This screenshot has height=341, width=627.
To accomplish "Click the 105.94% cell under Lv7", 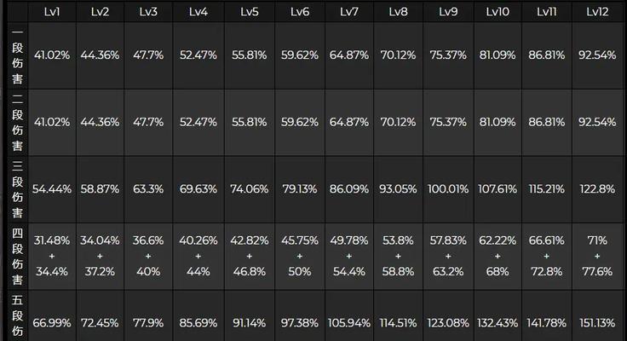I will tap(348, 322).
